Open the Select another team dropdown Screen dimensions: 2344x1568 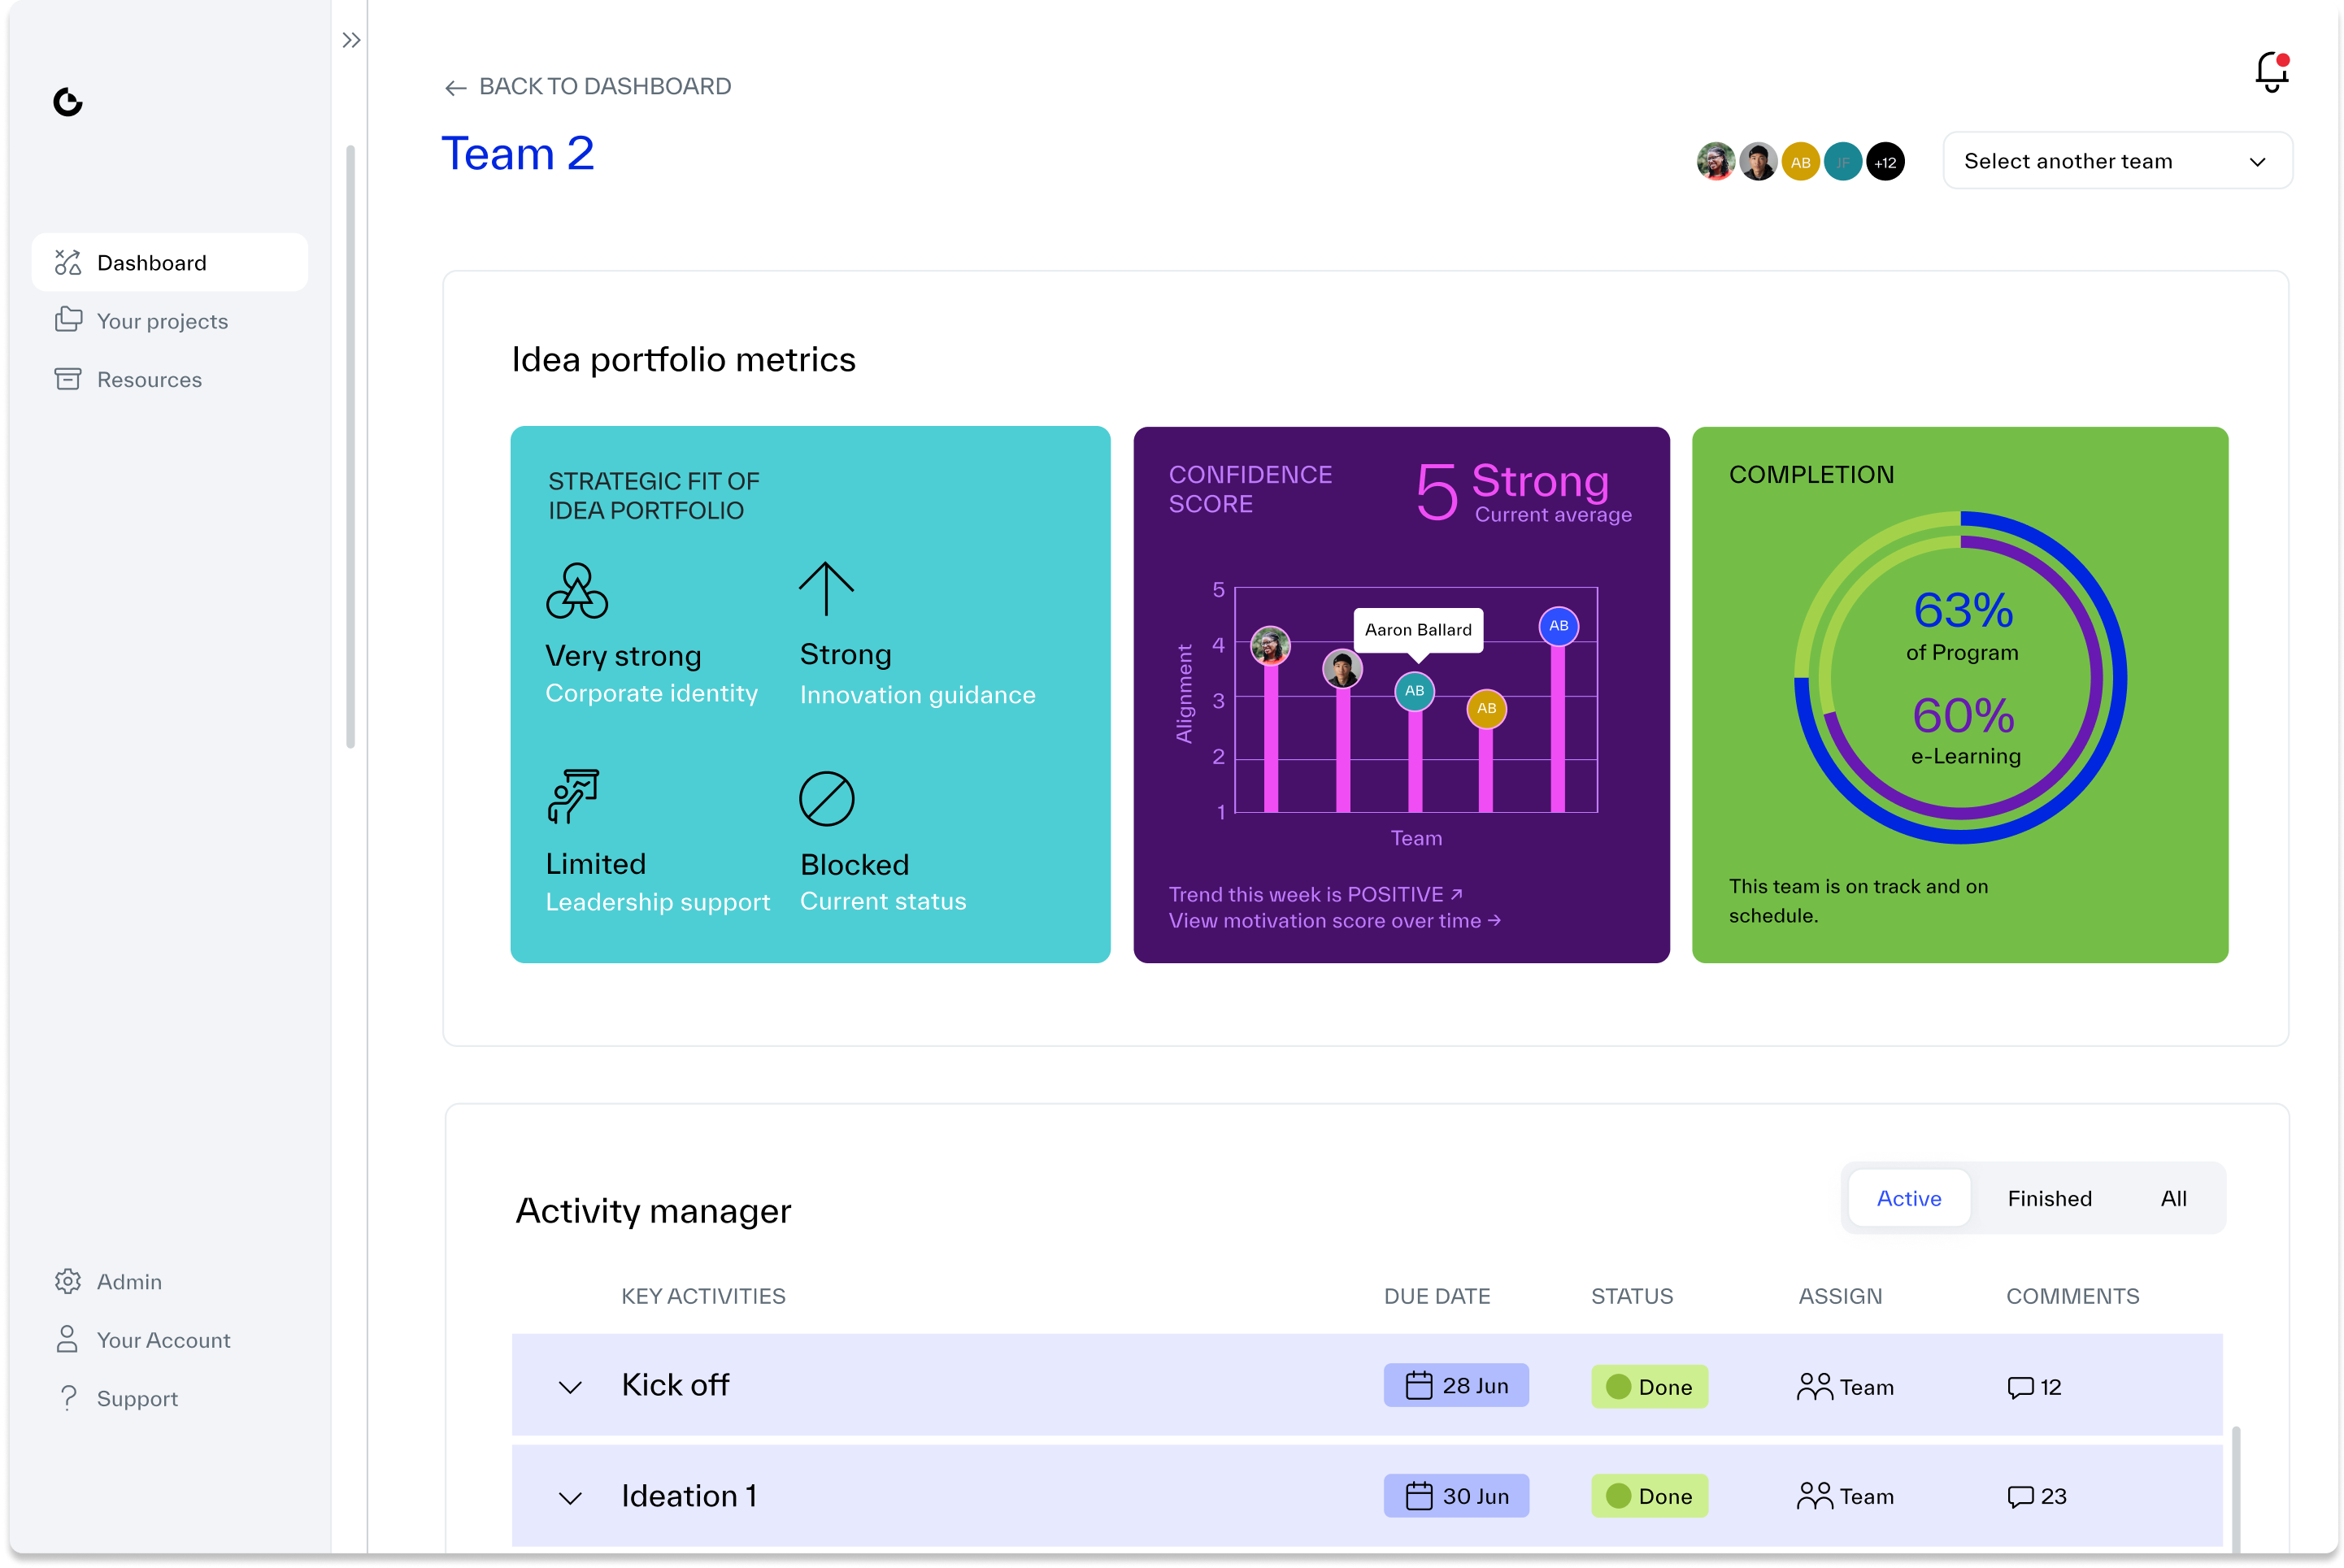pos(2116,160)
